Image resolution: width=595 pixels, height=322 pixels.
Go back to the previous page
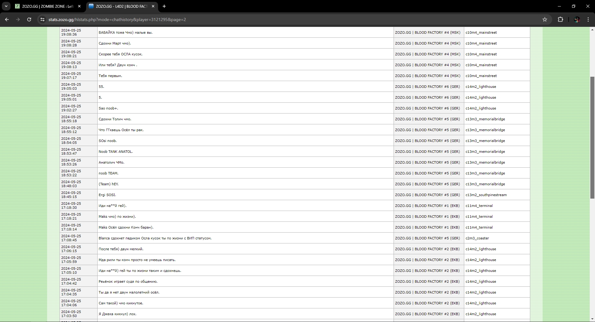tap(7, 19)
